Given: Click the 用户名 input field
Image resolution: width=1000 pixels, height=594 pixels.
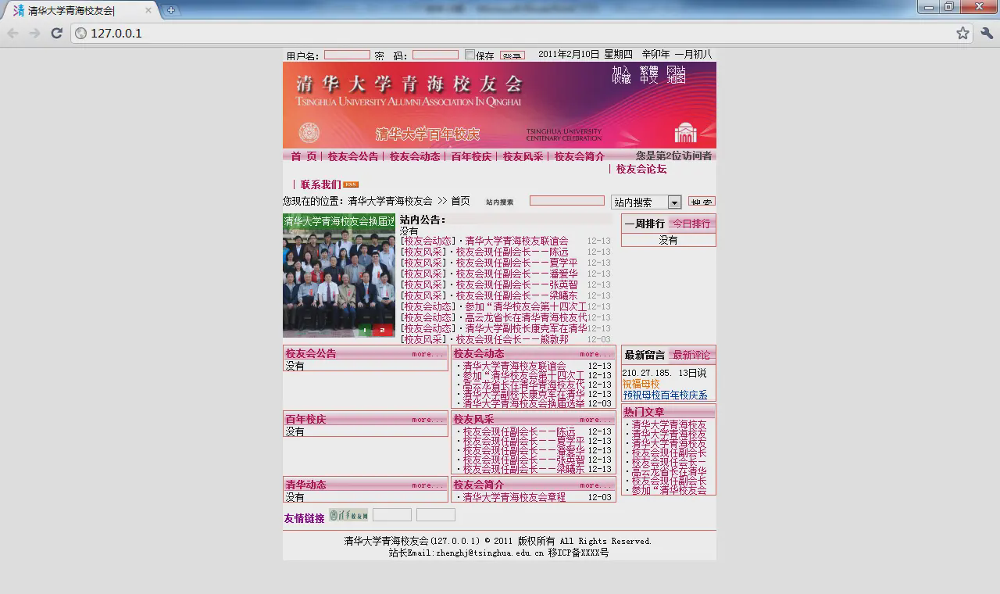Looking at the screenshot, I should 347,55.
